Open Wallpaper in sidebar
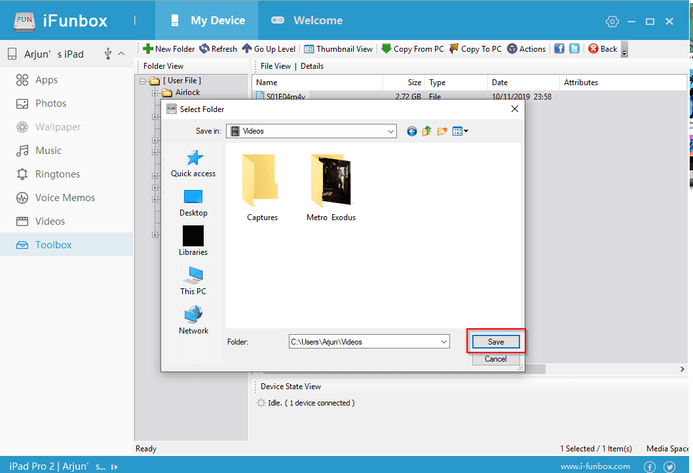This screenshot has width=693, height=473. [66, 127]
